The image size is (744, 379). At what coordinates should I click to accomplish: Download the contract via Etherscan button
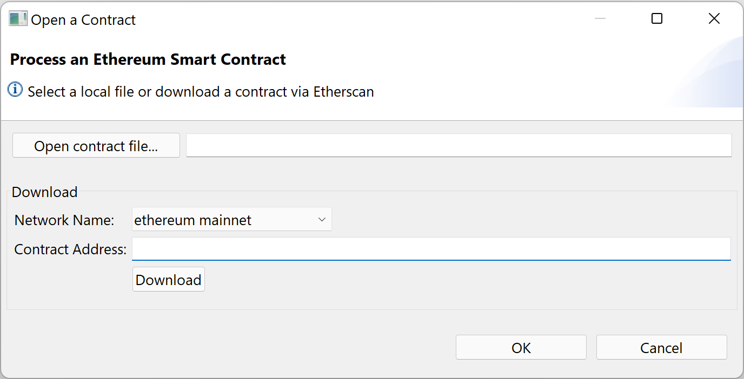[169, 280]
